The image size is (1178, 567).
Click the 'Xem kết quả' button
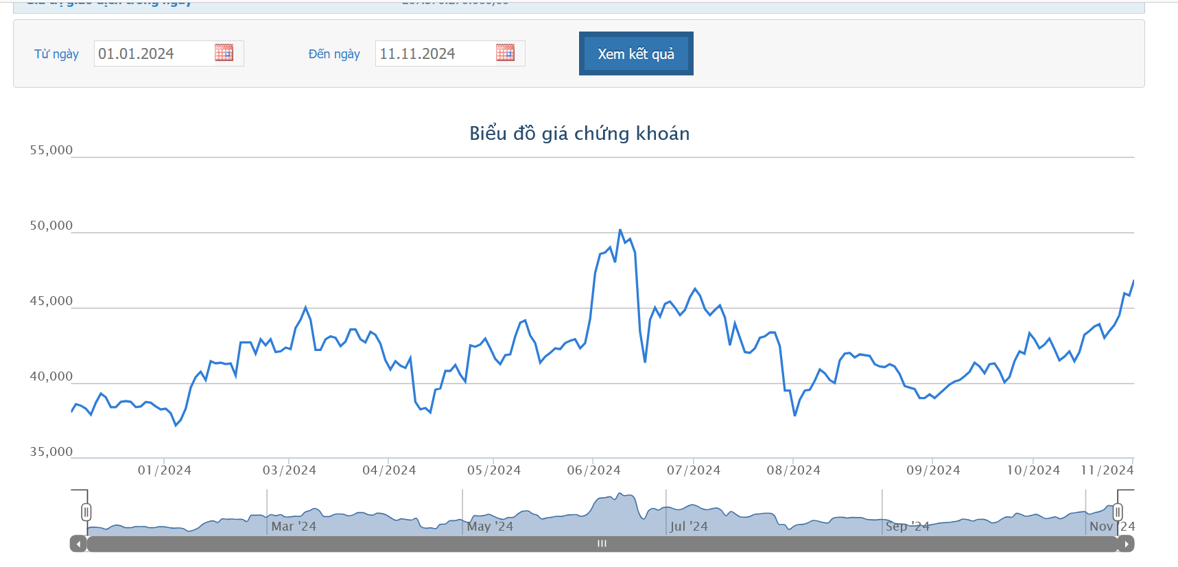click(636, 53)
